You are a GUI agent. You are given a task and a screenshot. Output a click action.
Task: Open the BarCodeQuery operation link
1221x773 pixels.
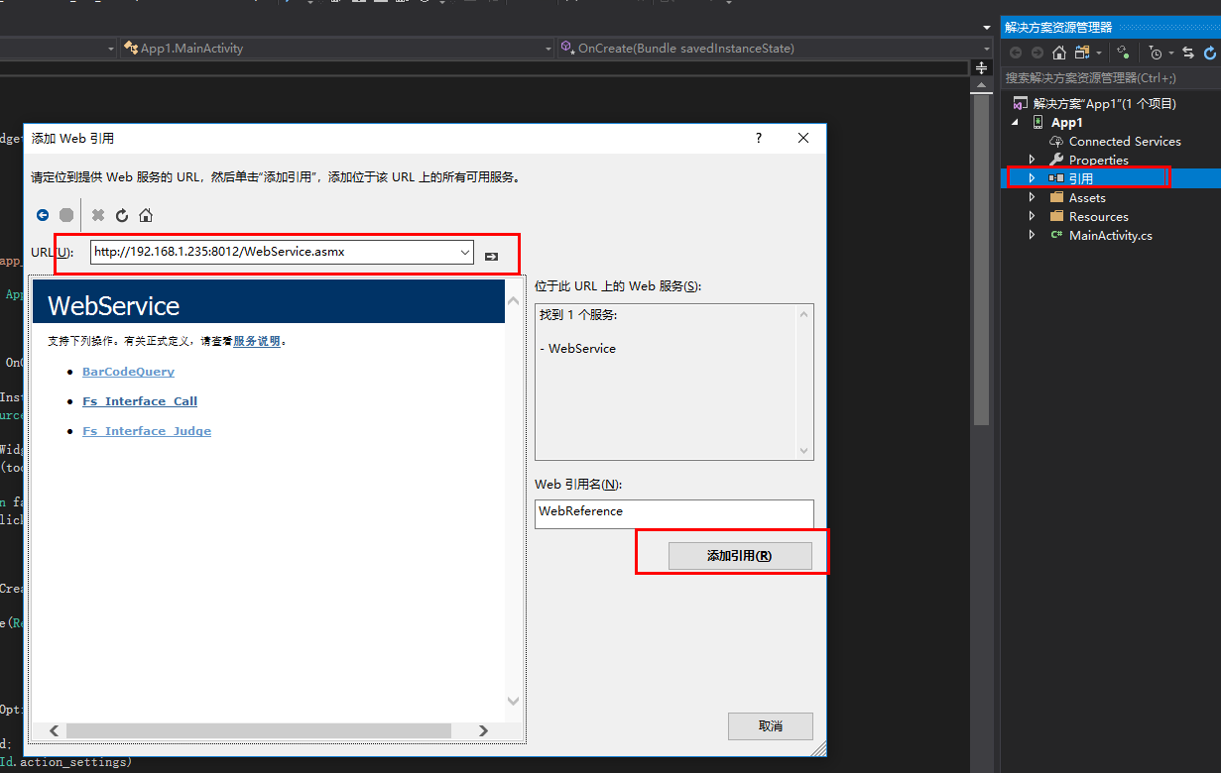coord(128,372)
